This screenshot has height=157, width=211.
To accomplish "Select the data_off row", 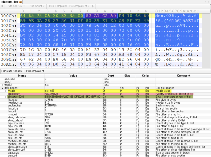I will click(x=106, y=156).
